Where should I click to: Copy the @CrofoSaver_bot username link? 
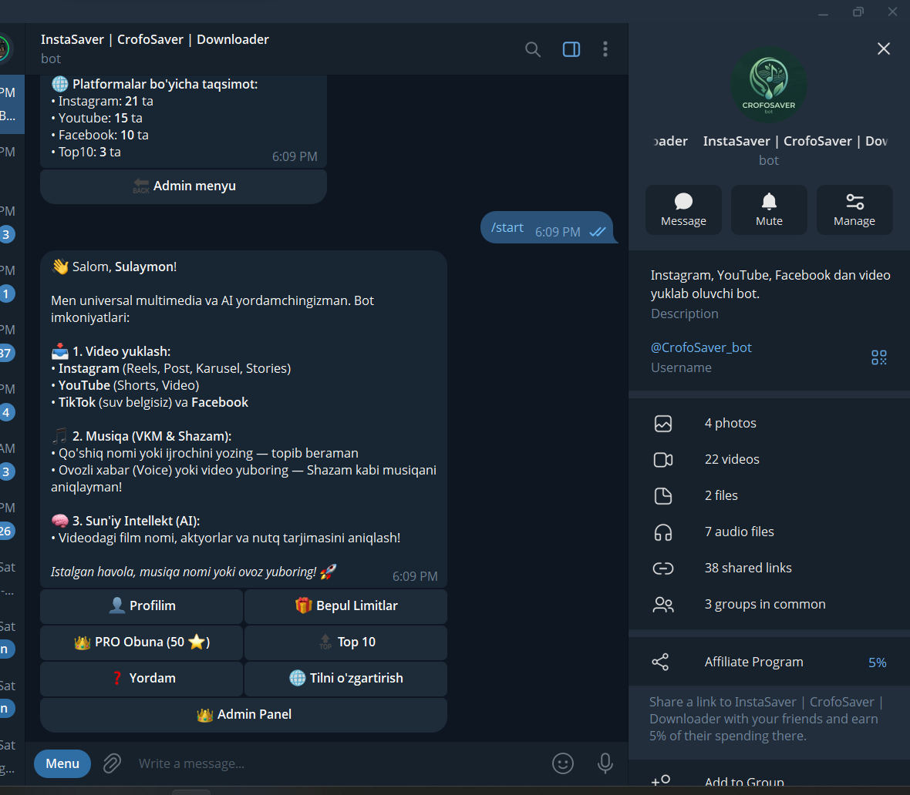click(x=700, y=347)
